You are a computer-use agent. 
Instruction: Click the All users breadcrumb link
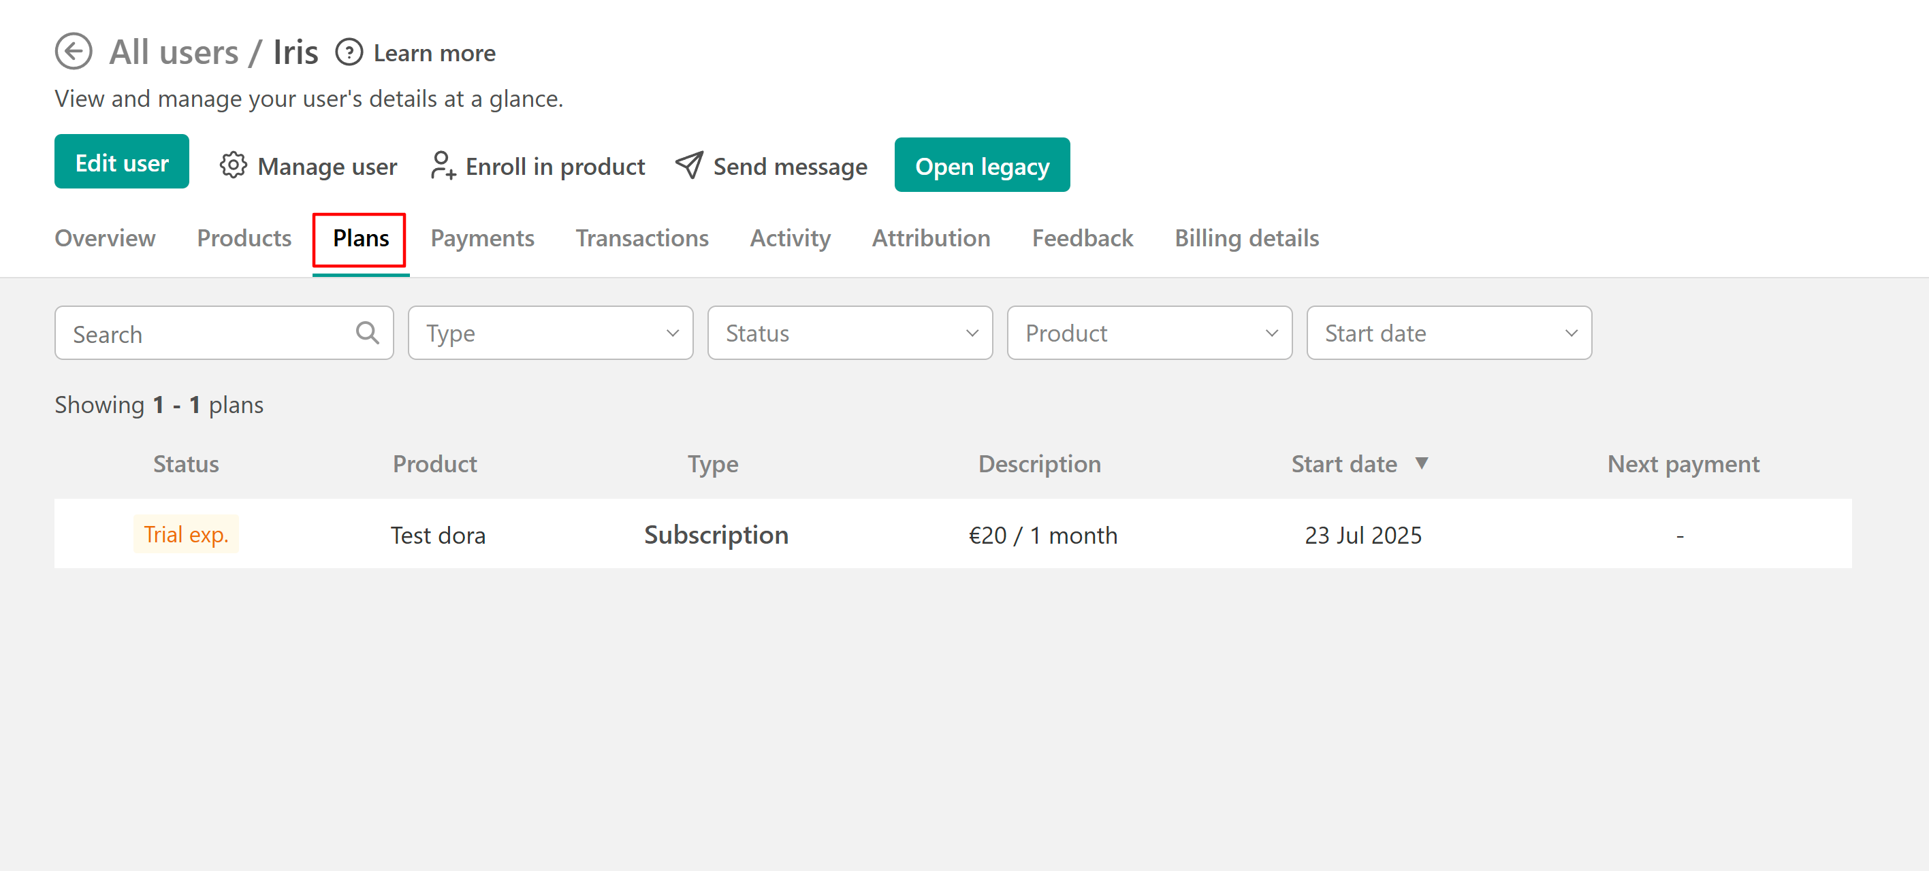click(174, 52)
